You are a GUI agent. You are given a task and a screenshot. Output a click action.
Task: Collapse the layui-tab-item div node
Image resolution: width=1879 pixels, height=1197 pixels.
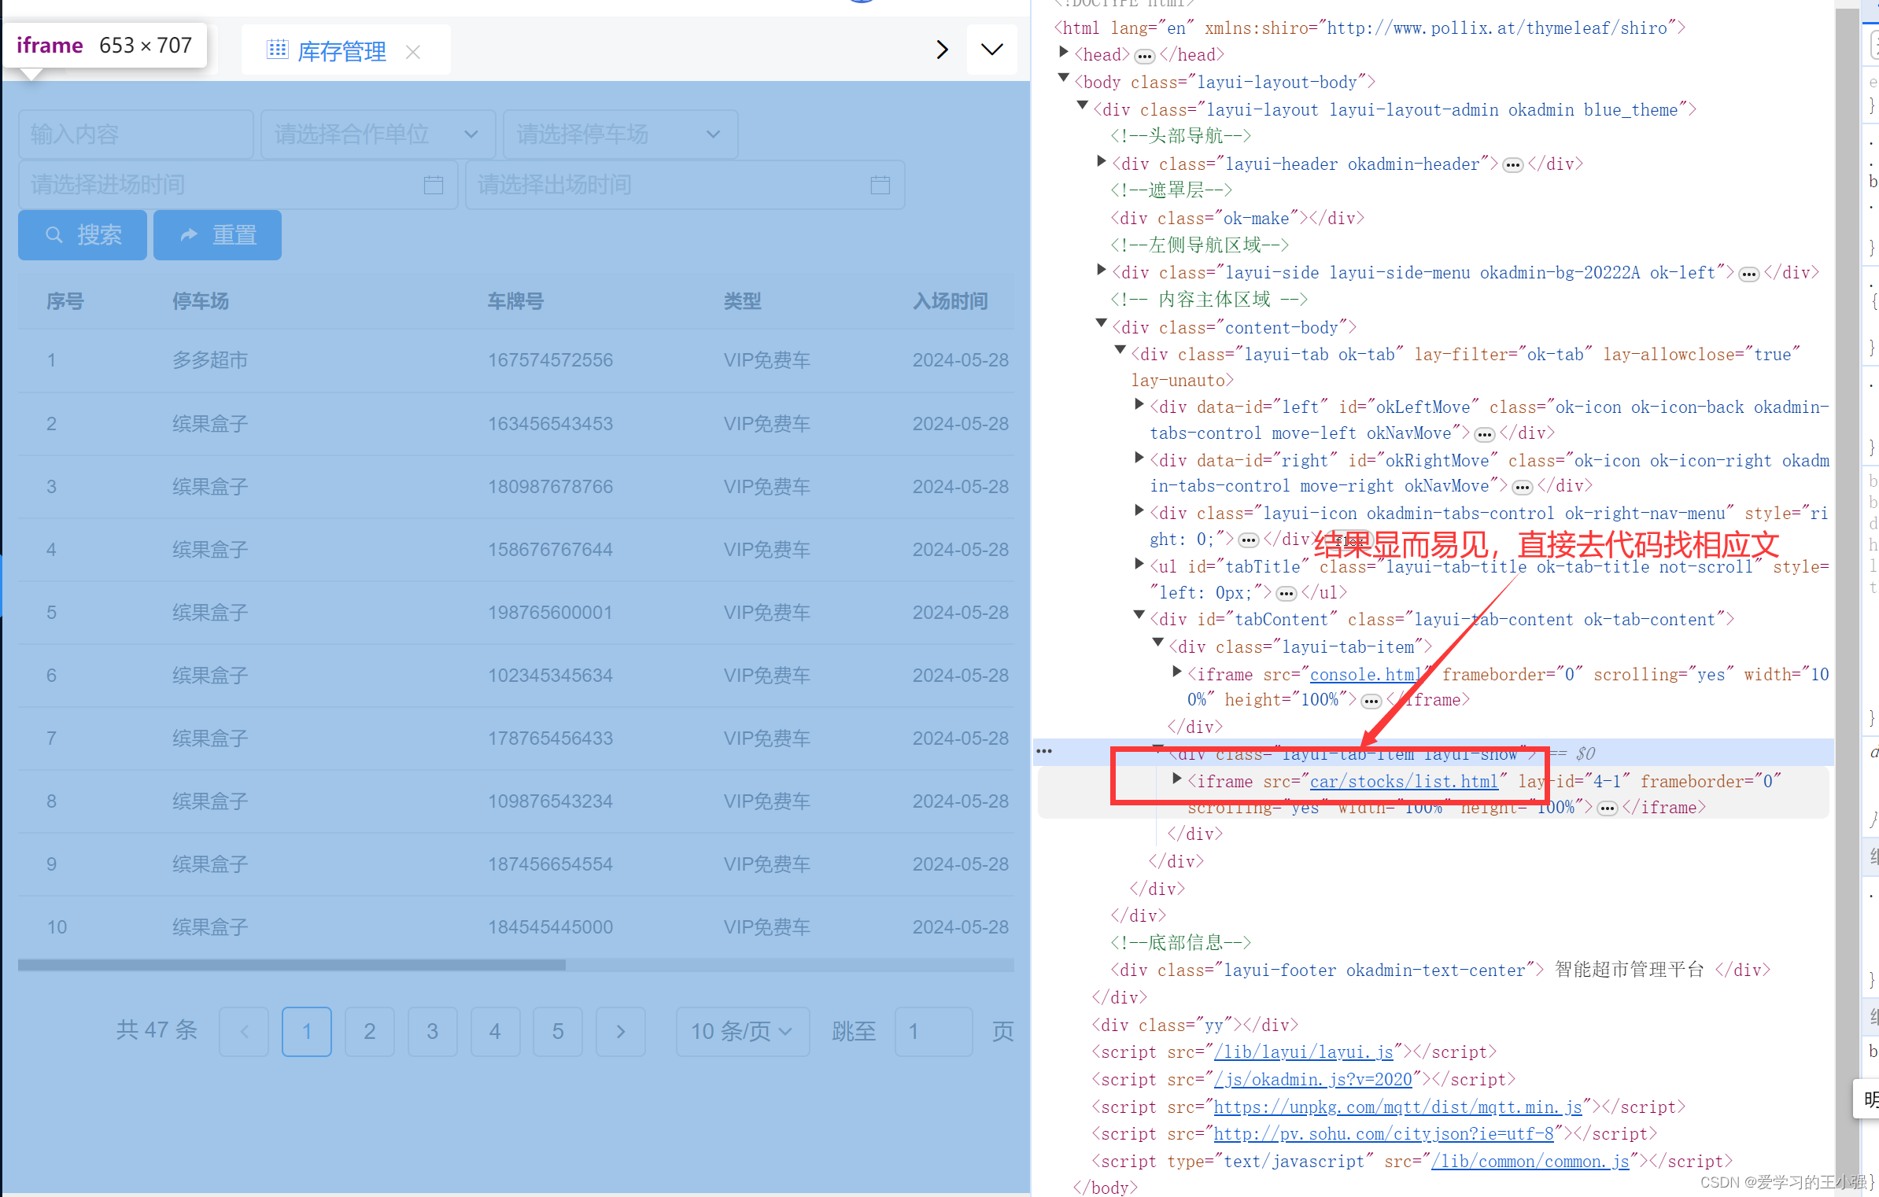1158,644
